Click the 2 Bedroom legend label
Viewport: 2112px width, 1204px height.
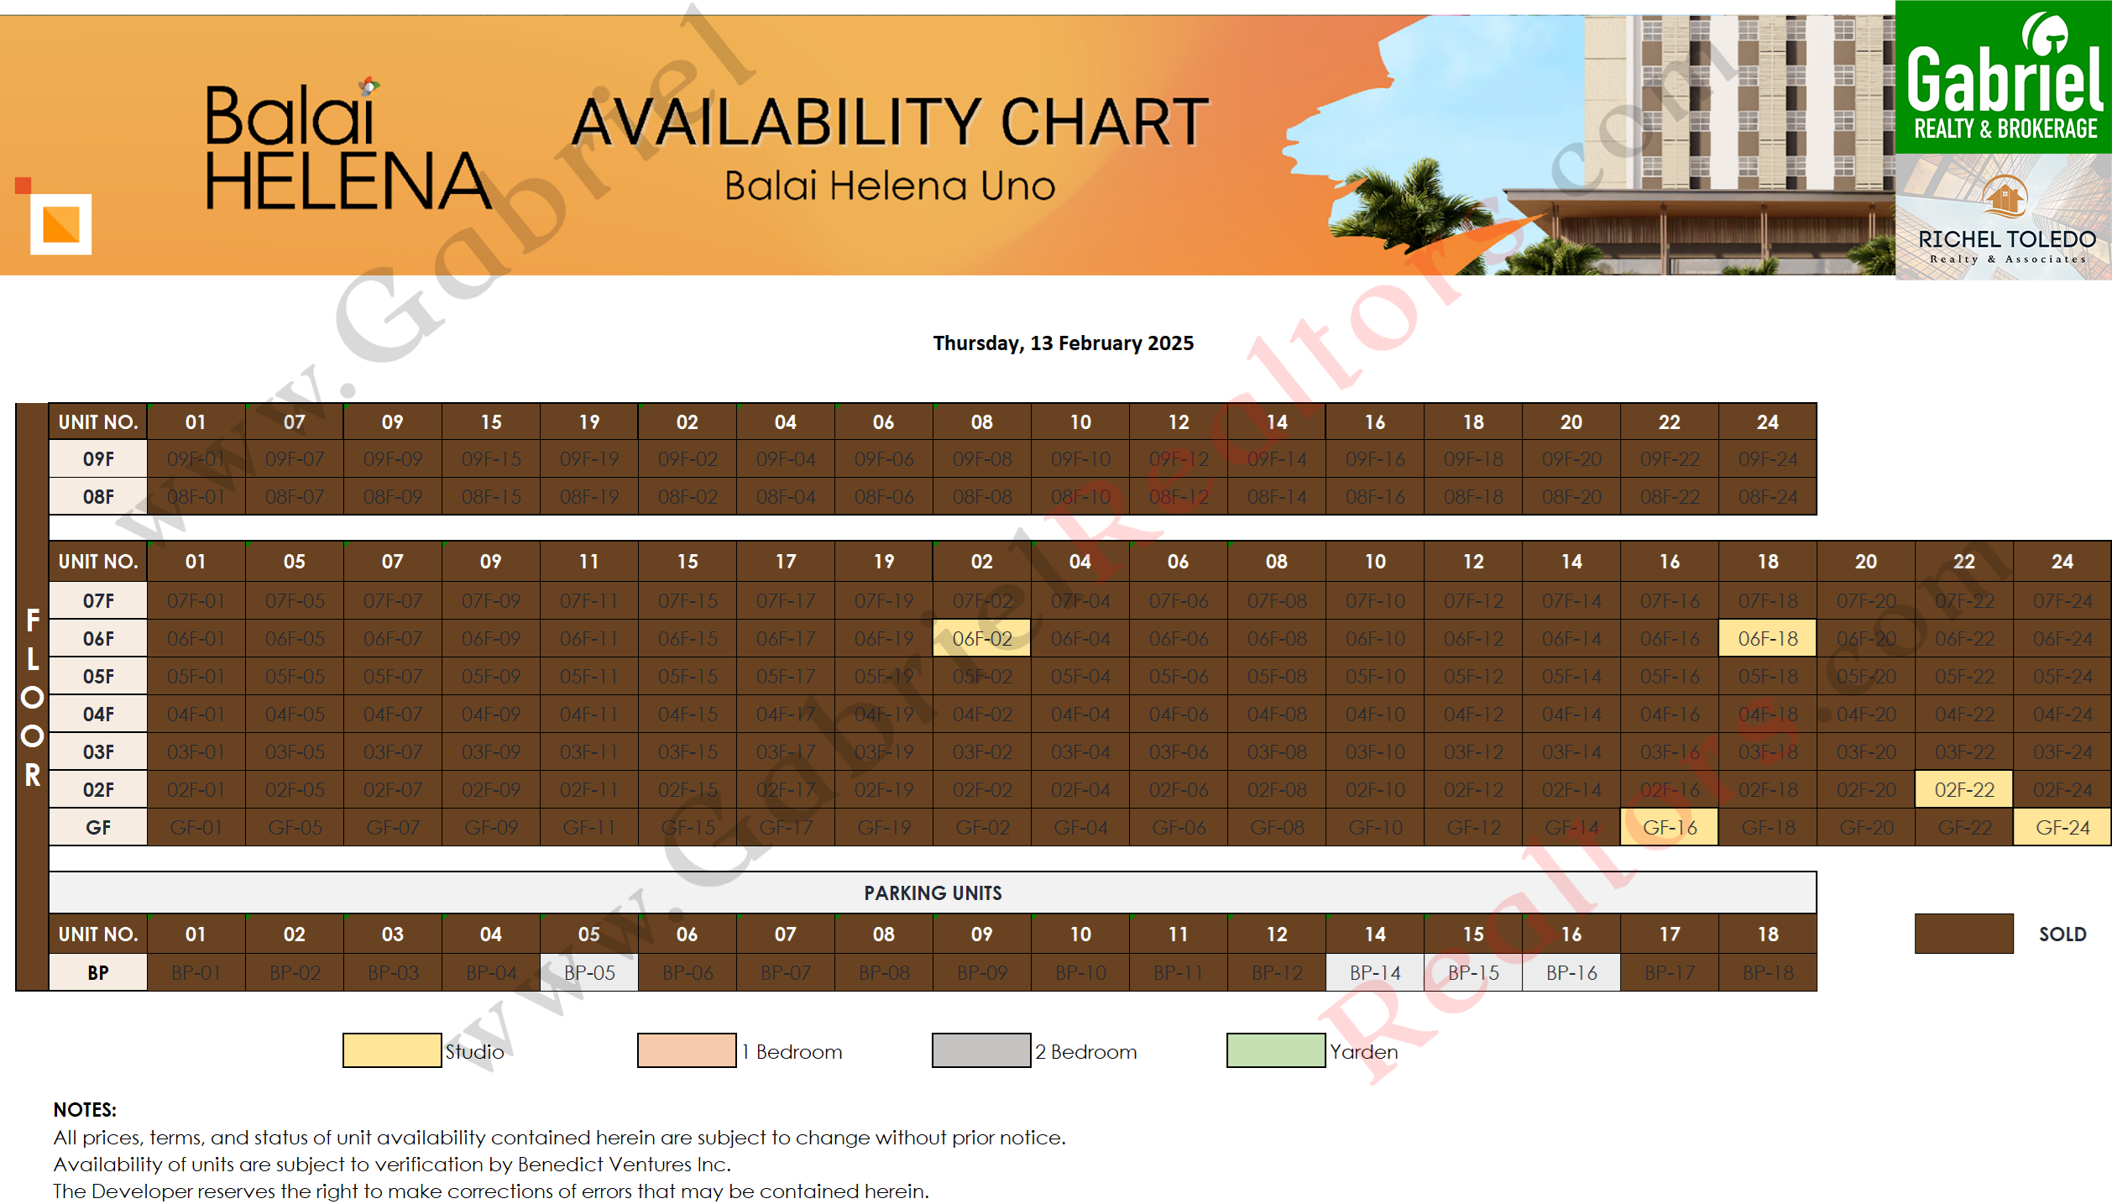pyautogui.click(x=1086, y=1052)
